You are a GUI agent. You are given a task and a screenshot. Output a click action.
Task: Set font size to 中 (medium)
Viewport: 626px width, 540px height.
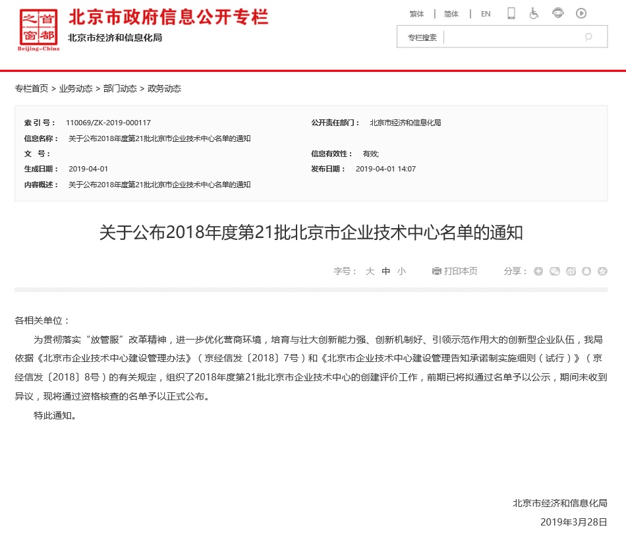(386, 271)
